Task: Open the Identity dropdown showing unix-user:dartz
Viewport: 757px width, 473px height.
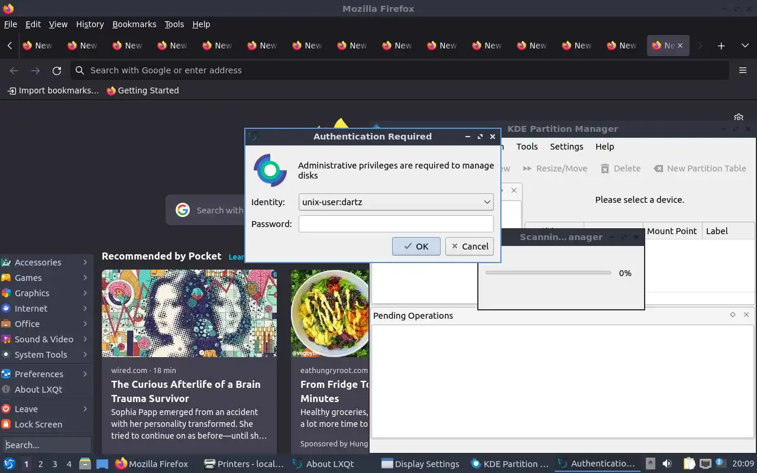Action: [396, 202]
